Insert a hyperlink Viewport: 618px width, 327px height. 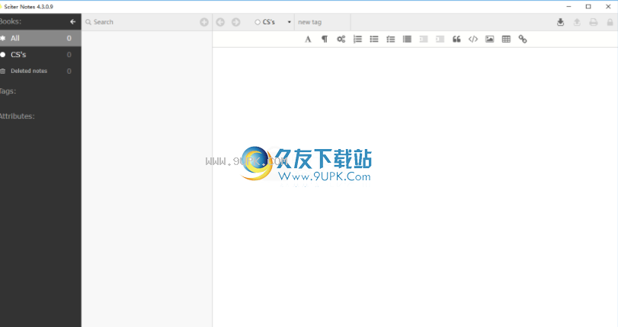tap(523, 39)
